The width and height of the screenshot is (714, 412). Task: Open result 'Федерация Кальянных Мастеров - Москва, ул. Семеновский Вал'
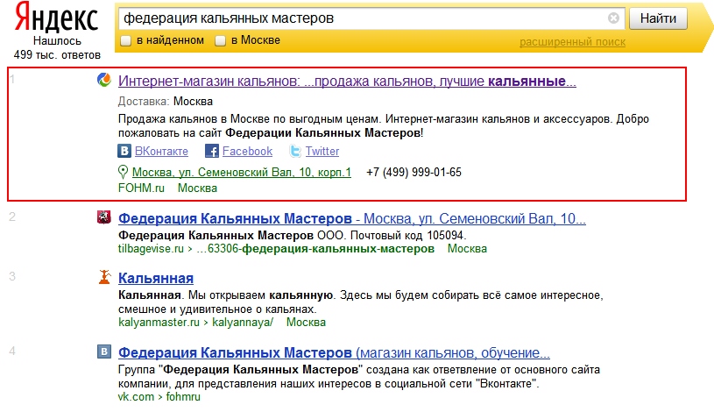(x=352, y=218)
